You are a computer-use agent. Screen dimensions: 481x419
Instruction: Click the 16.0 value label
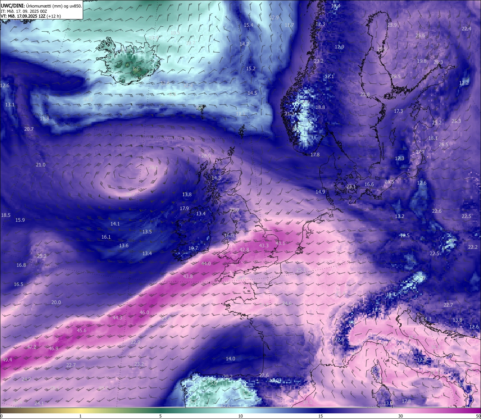pos(229,235)
